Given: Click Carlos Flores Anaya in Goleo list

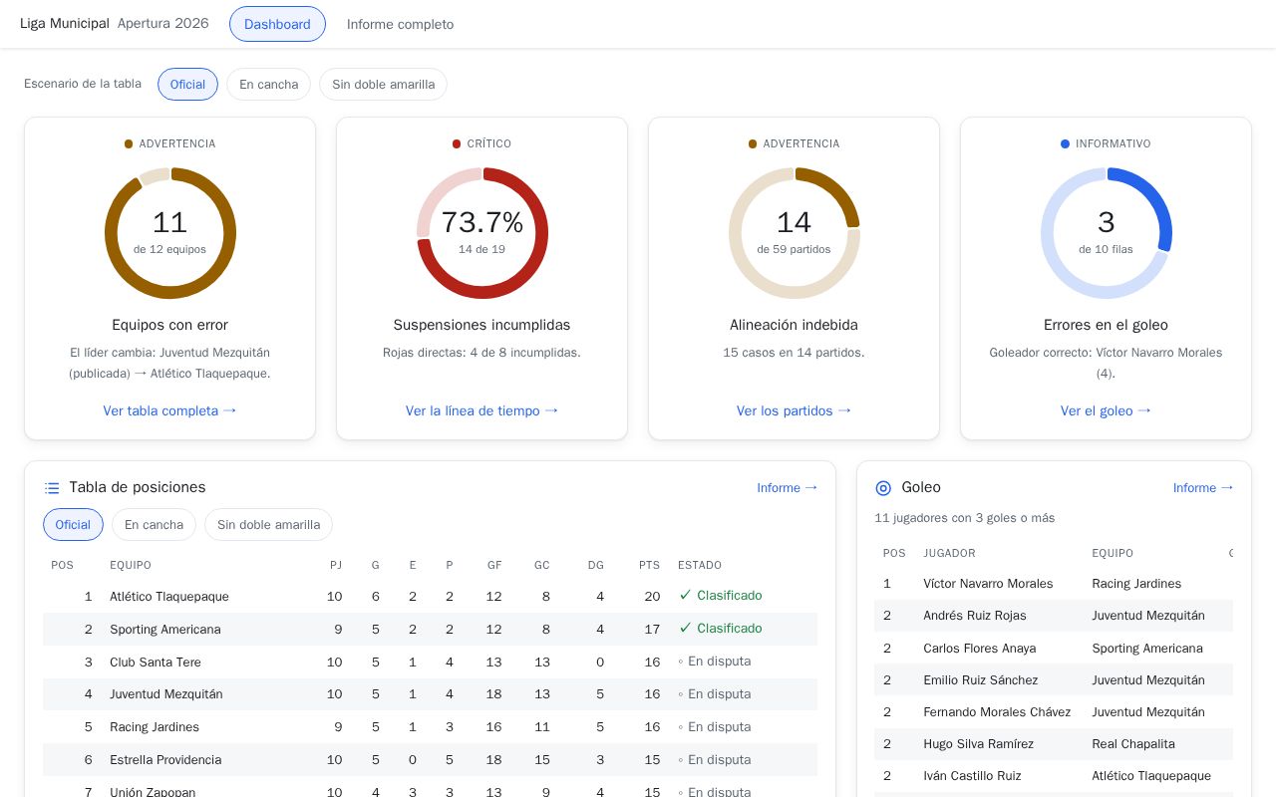Looking at the screenshot, I should [x=979, y=648].
